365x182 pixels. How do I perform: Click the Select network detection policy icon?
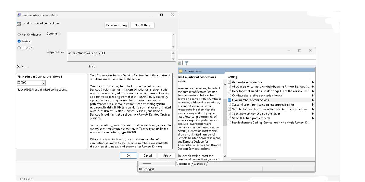click(x=230, y=114)
